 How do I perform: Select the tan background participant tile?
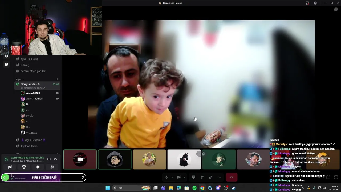(x=149, y=159)
